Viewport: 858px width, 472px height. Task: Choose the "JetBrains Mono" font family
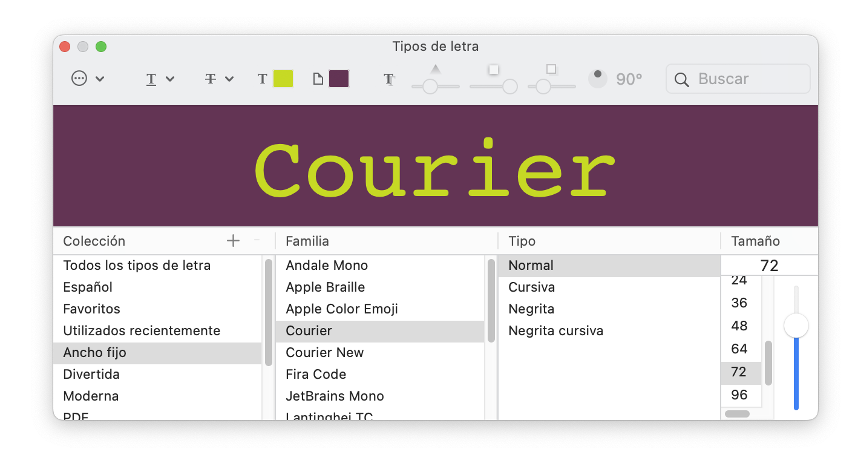click(380, 396)
